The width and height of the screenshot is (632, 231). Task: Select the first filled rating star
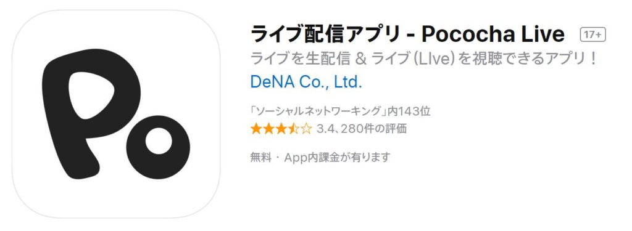256,129
